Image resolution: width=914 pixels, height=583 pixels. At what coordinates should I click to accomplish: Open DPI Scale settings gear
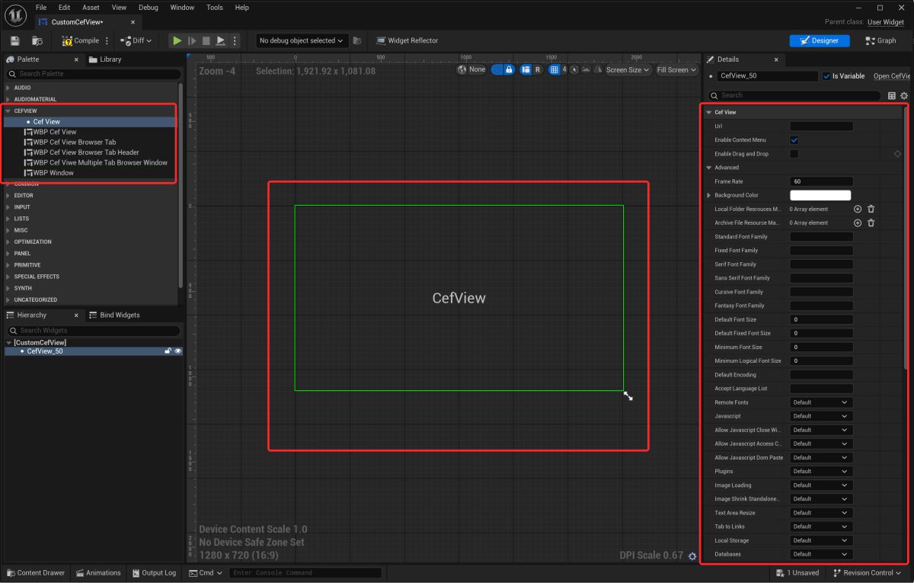coord(692,556)
